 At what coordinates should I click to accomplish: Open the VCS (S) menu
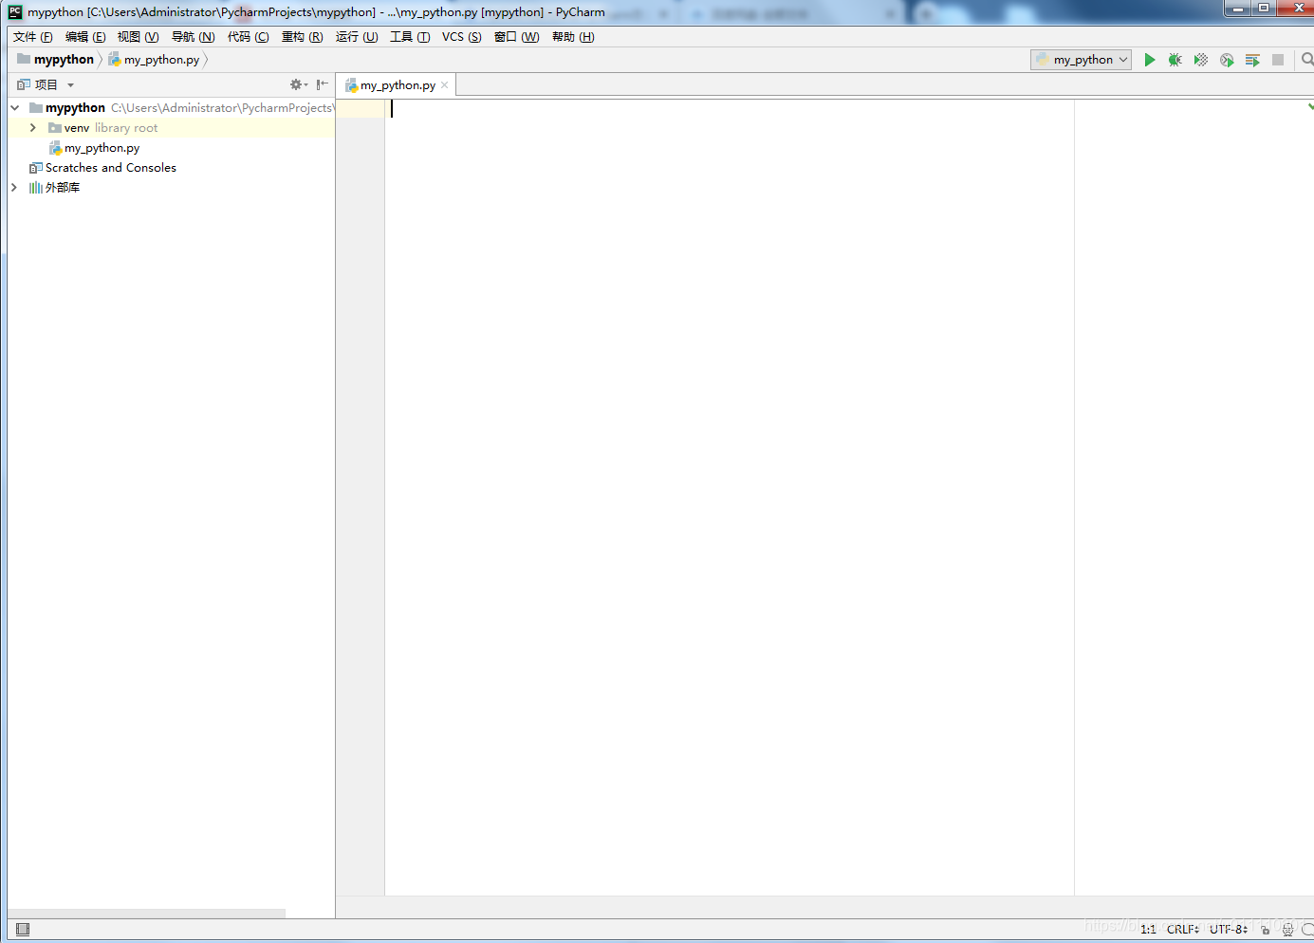461,37
